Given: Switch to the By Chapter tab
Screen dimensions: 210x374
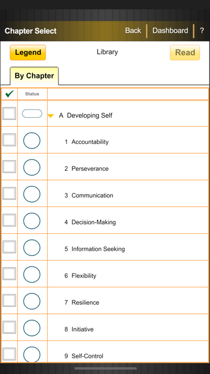Looking at the screenshot, I should (x=34, y=76).
